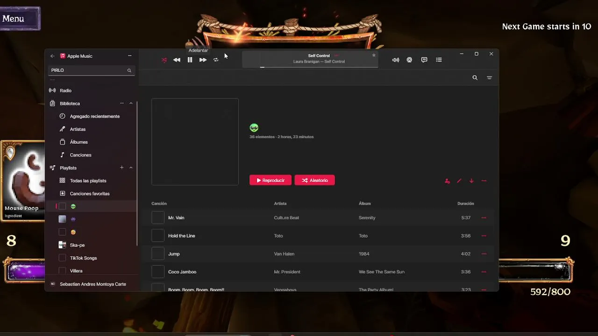
Task: Open more options for Self Control track
Action: [336, 56]
